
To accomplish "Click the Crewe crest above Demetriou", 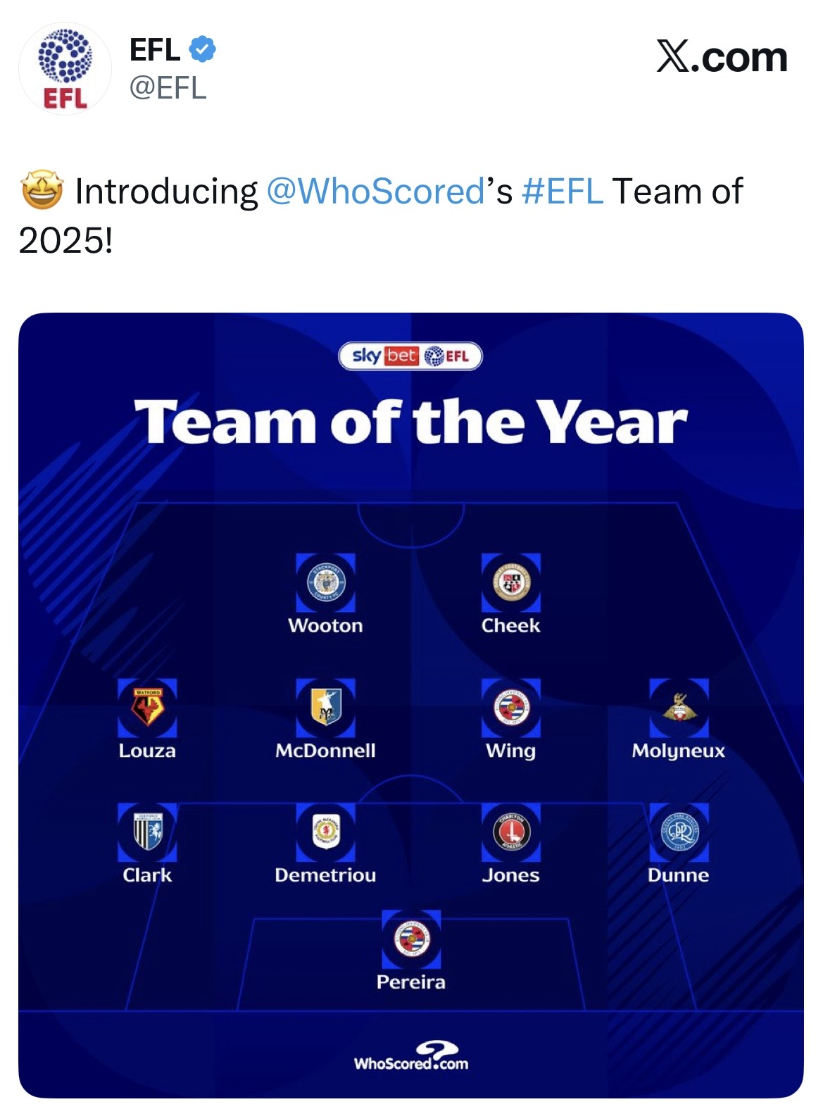I will tap(325, 832).
